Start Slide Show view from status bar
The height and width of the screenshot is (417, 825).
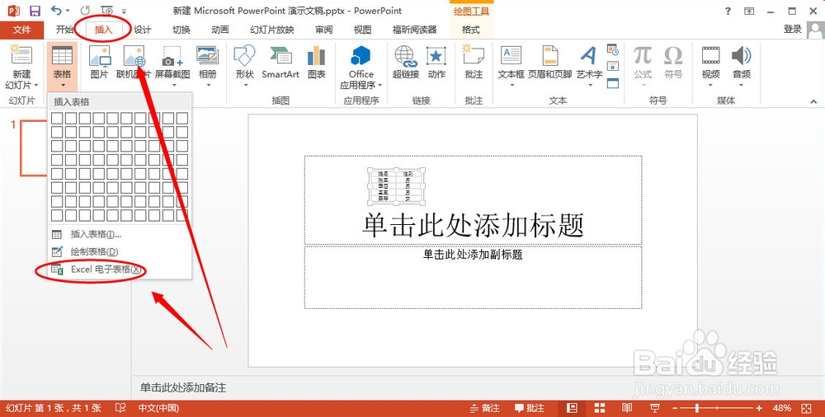[655, 408]
